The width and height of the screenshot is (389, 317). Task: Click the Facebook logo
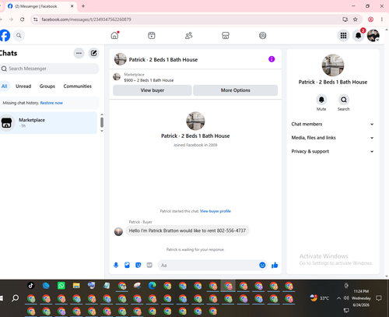coord(5,36)
